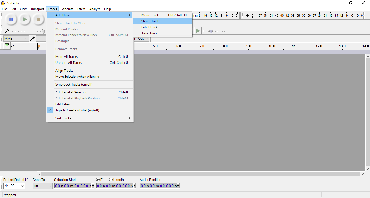Image resolution: width=370 pixels, height=198 pixels.
Task: Open the End time format dropdown arrow
Action: point(134,186)
